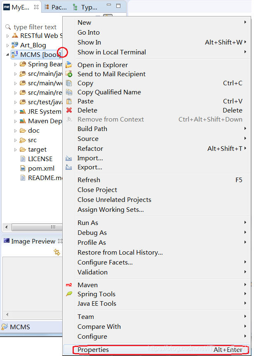Expand the JRE System Library node

15,112
